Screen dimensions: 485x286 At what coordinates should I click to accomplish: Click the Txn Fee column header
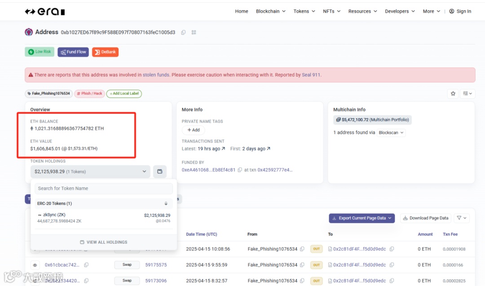[450, 234]
